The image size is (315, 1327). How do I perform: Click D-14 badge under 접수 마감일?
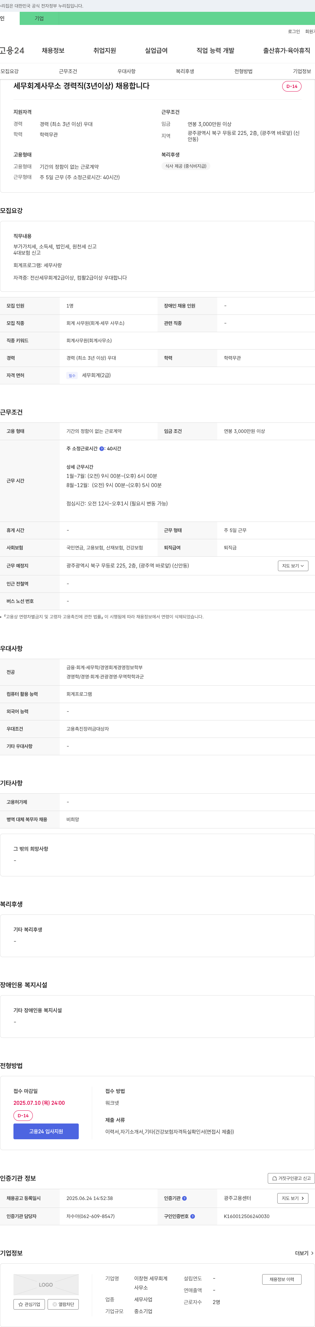pyautogui.click(x=23, y=1115)
